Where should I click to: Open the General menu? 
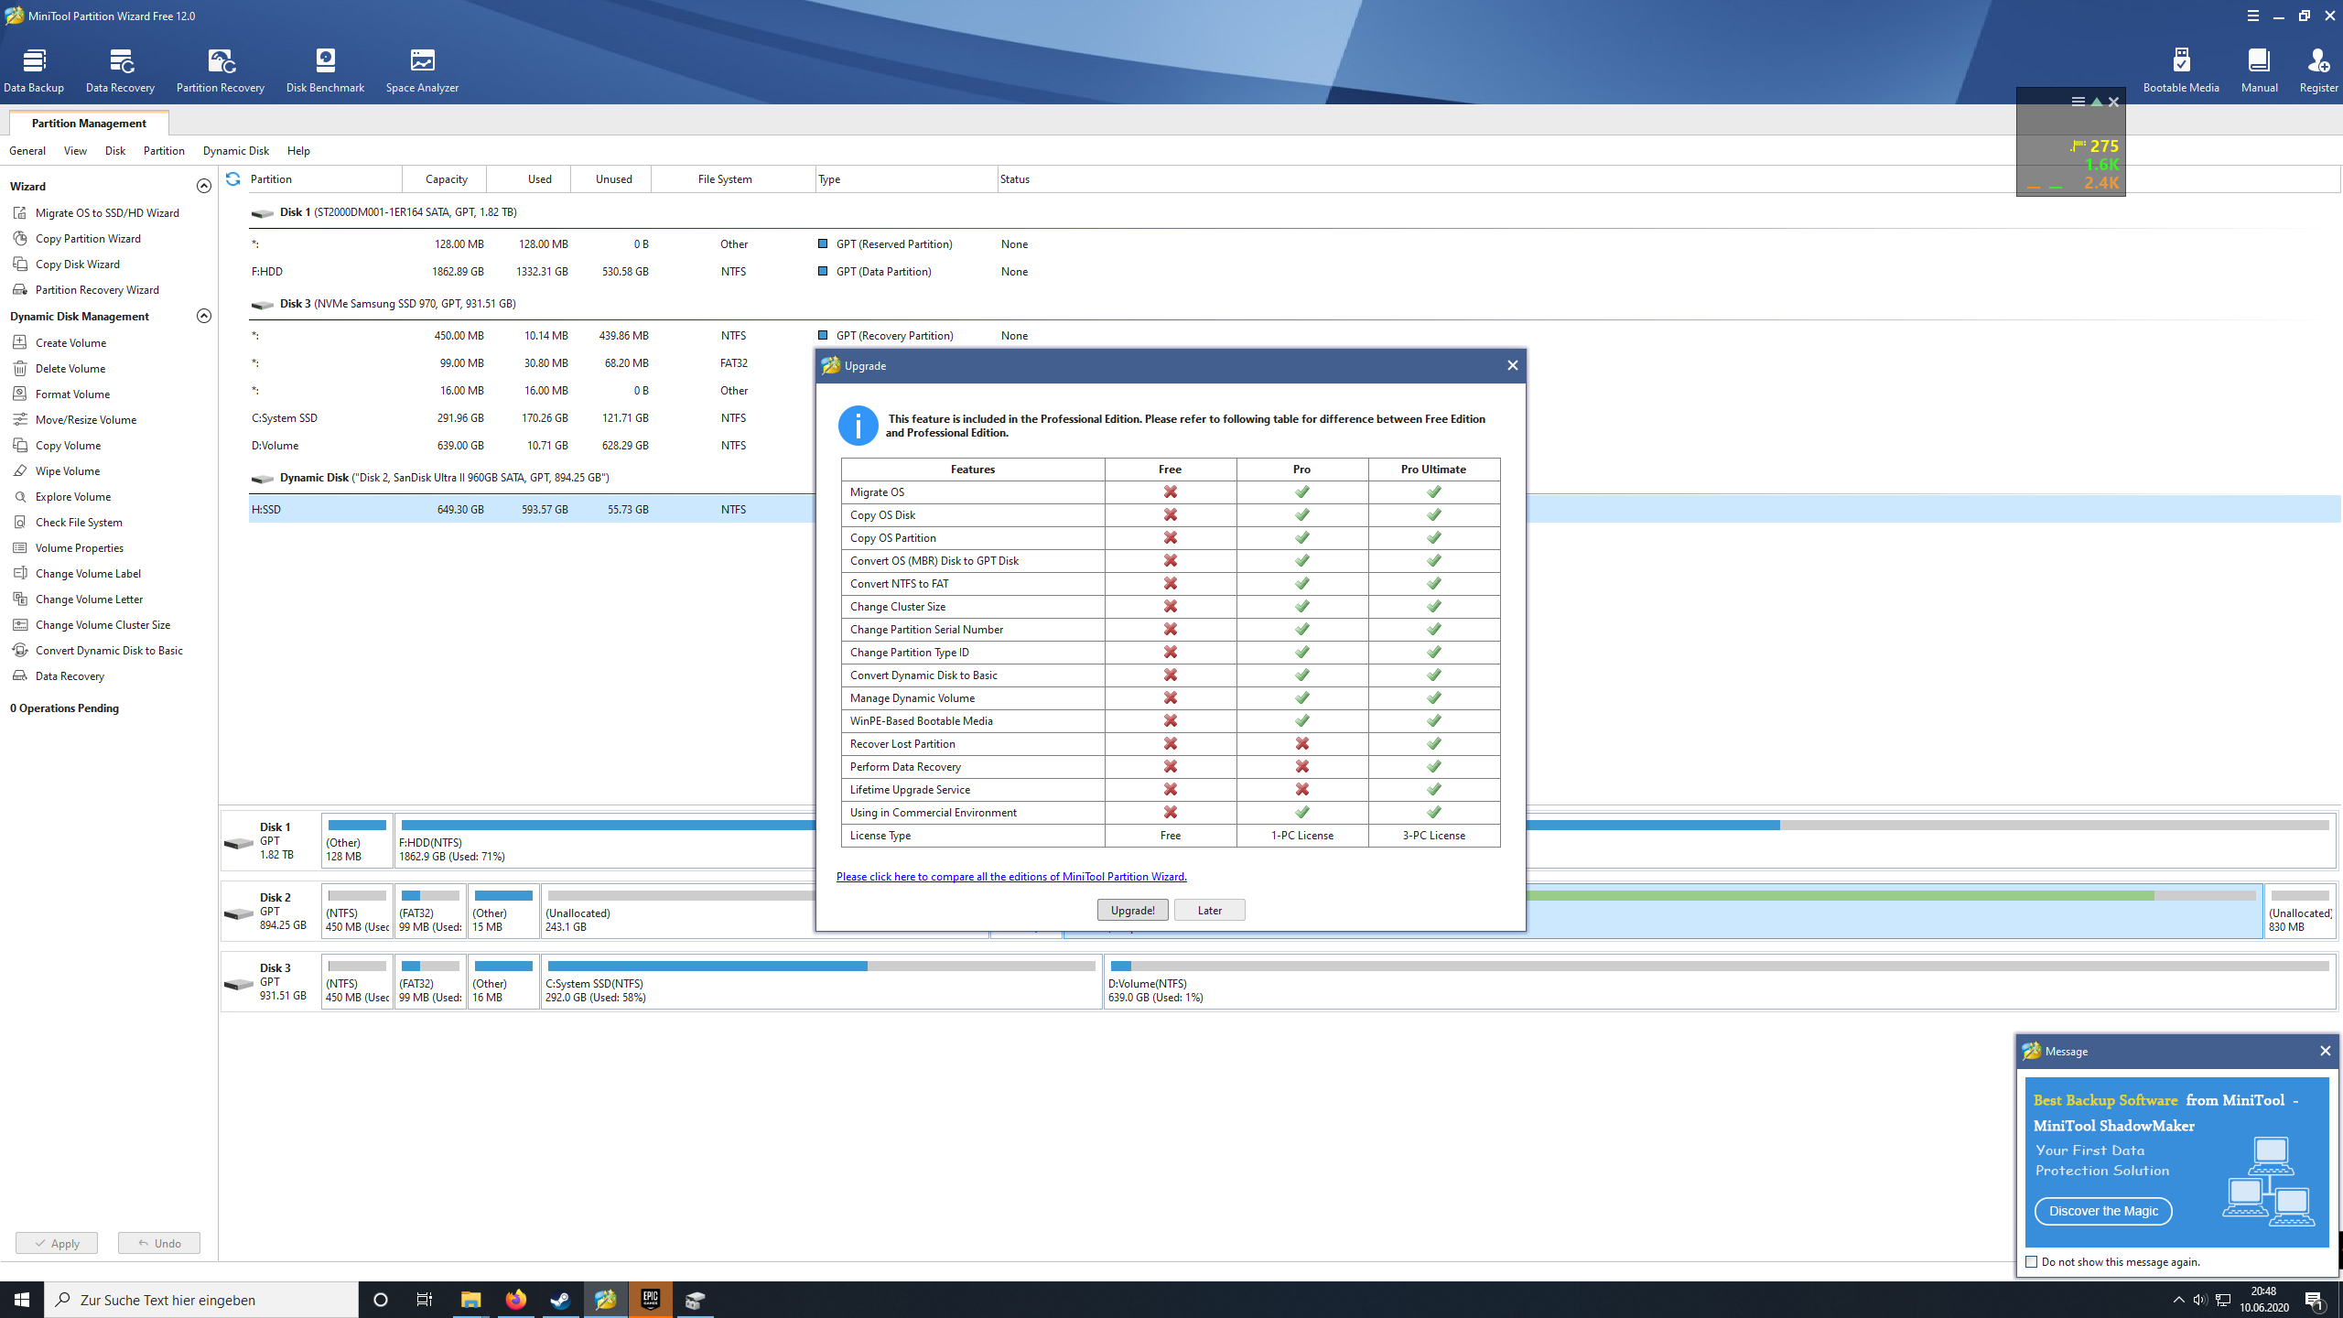point(27,151)
